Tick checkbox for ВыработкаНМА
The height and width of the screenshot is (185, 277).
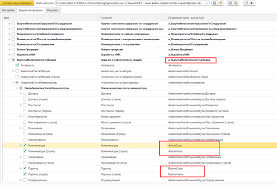(13, 54)
